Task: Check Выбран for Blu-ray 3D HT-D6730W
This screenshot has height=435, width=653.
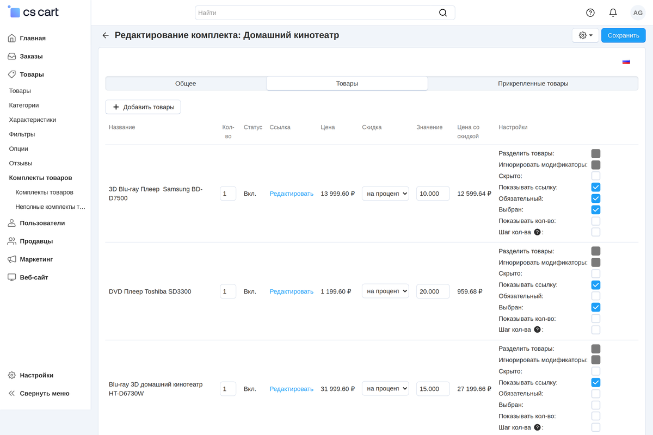Action: click(x=596, y=405)
